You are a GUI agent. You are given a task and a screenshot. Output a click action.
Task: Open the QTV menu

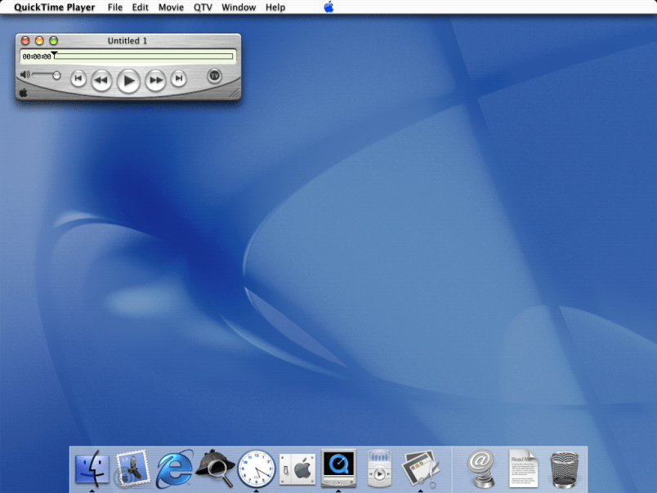(x=203, y=7)
